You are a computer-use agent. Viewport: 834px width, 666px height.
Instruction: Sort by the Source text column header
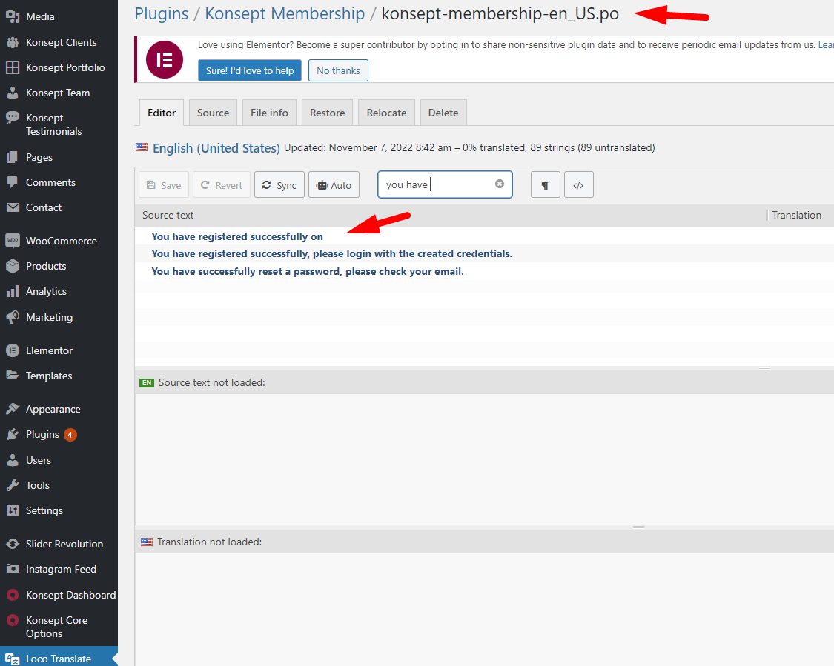[x=168, y=216]
